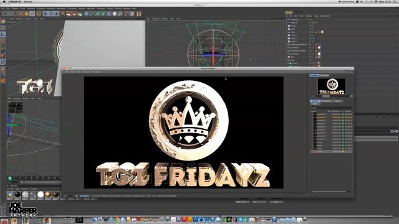Click the green Array modeling icon
This screenshot has height=224, width=399.
pyautogui.click(x=103, y=14)
